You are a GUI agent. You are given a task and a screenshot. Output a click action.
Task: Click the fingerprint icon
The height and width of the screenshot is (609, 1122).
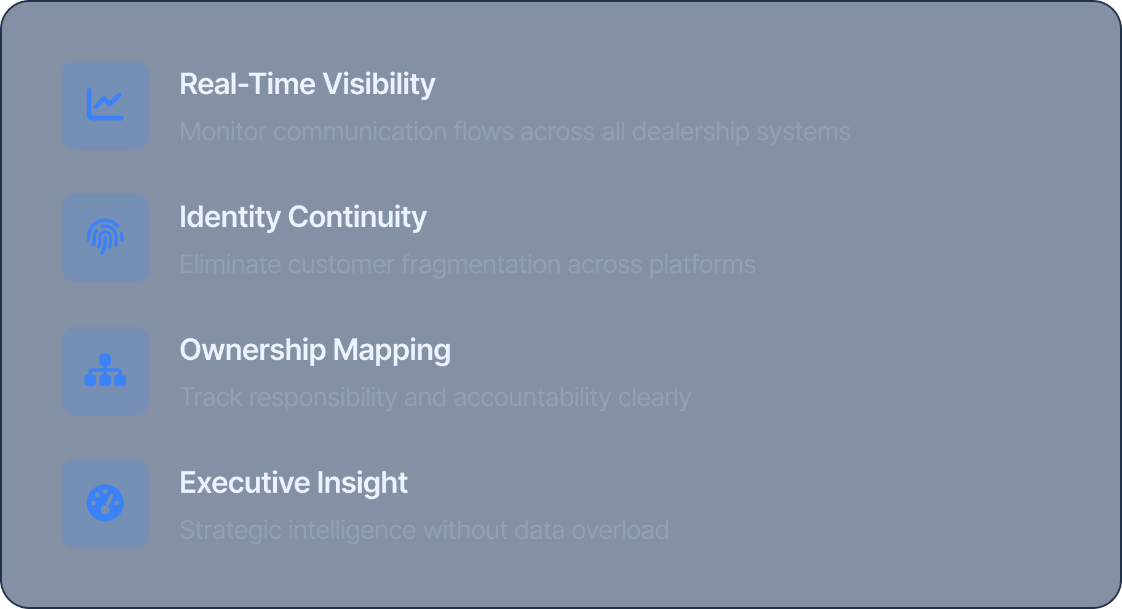105,237
